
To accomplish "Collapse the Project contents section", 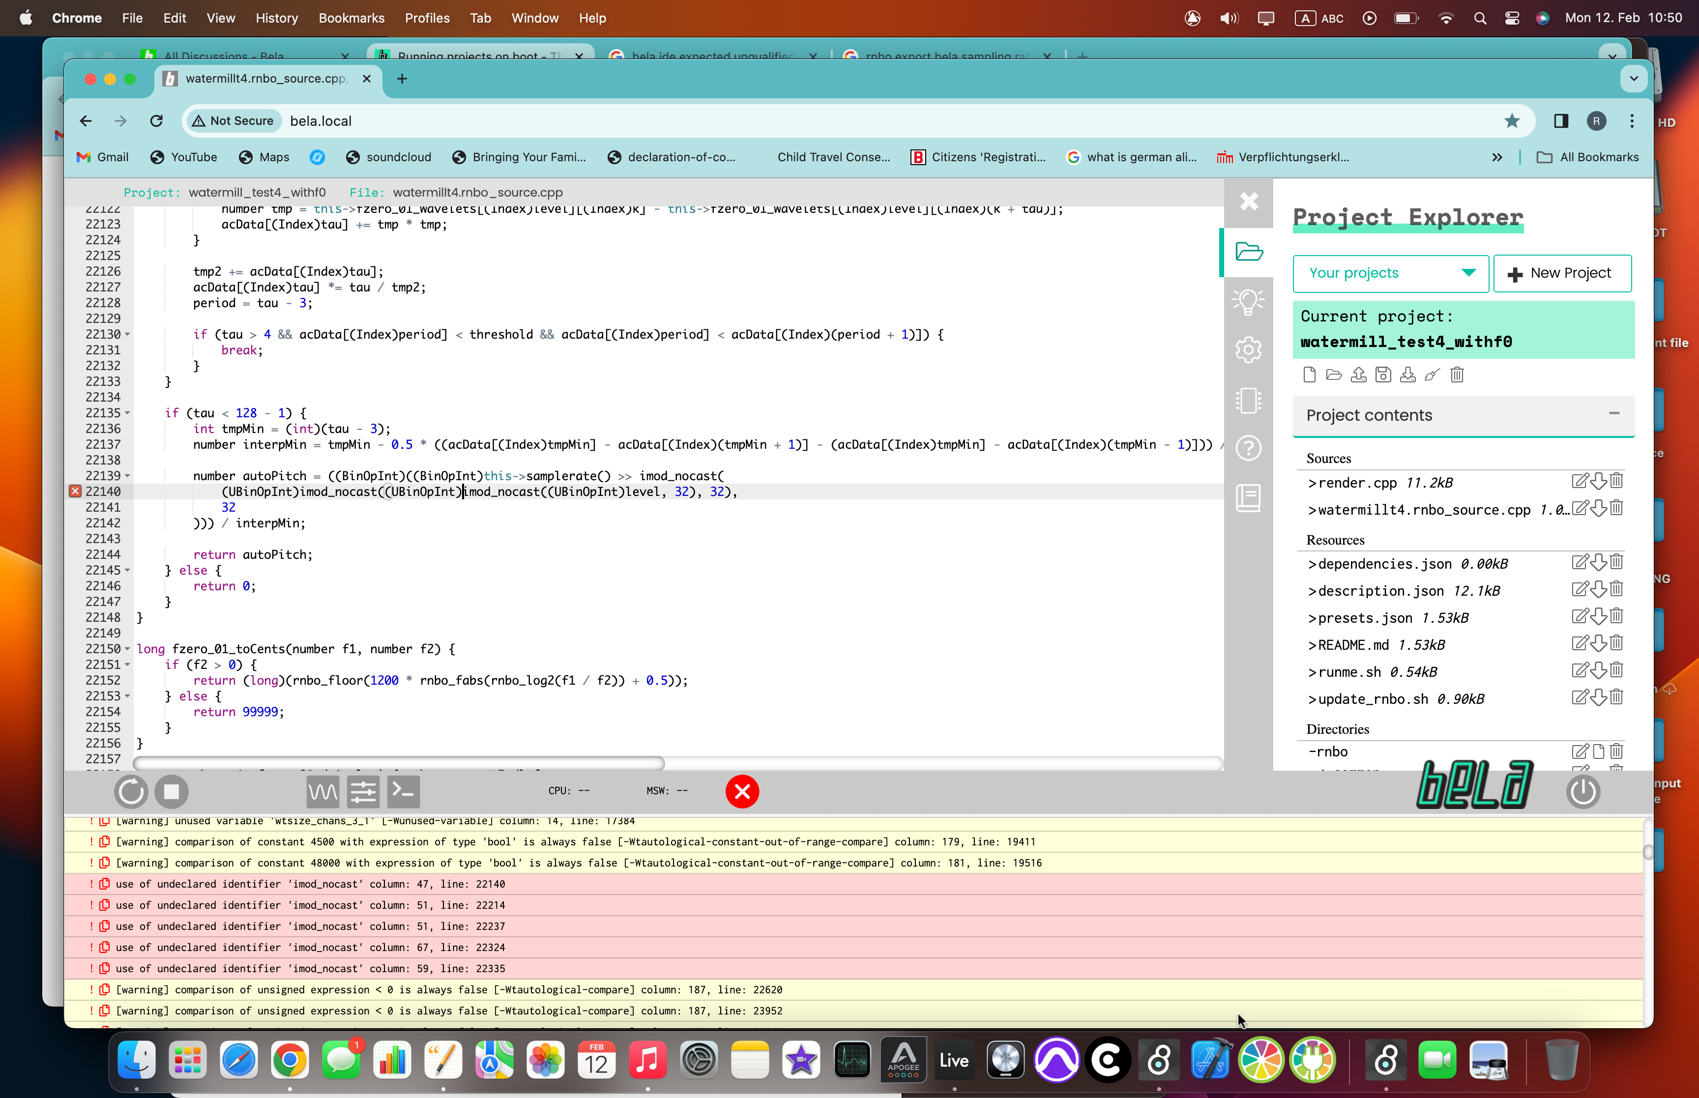I will click(1614, 413).
